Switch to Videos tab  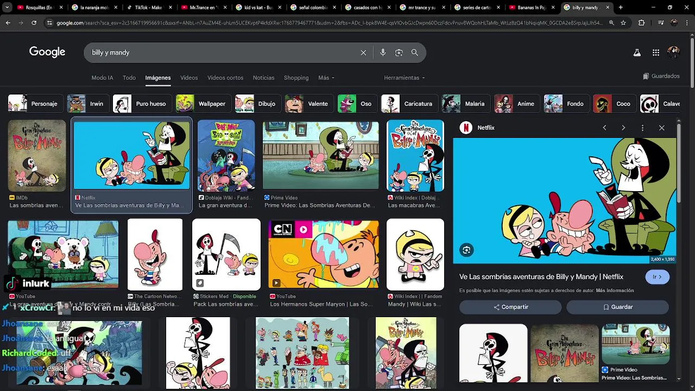click(189, 78)
